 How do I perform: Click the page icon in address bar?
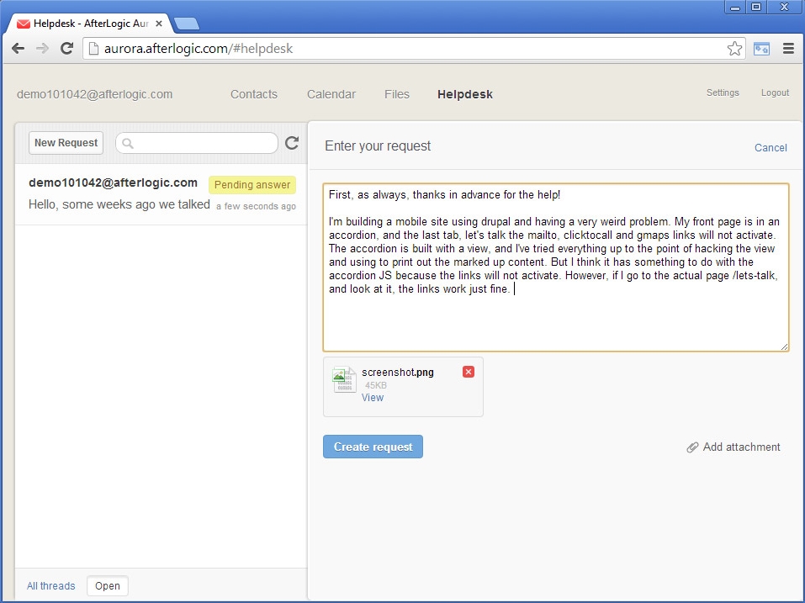click(x=93, y=49)
